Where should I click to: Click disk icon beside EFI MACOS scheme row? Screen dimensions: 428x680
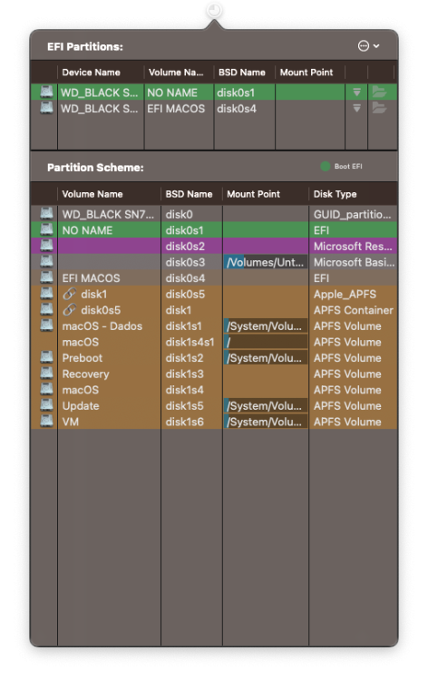click(x=46, y=277)
